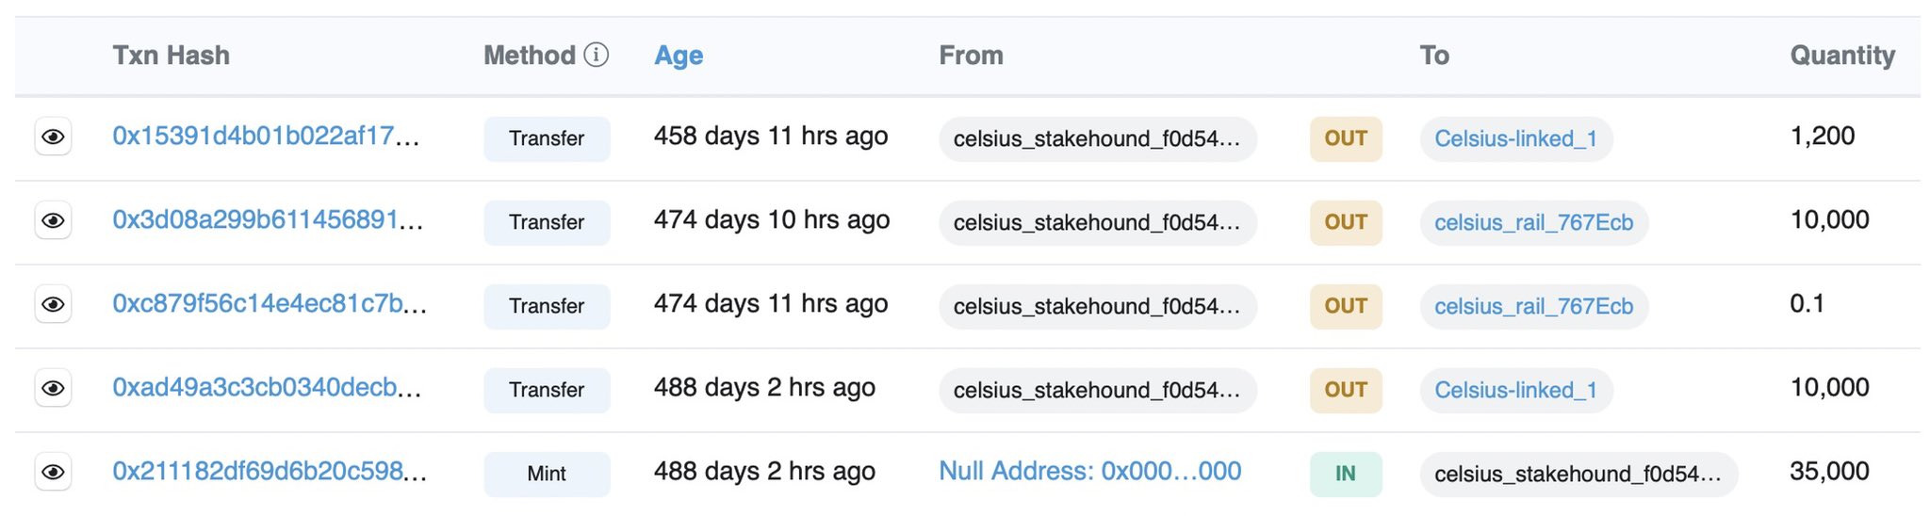This screenshot has width=1930, height=516.
Task: Click eye icon for transaction 0x15391d4b01b022af17
Action: click(54, 137)
